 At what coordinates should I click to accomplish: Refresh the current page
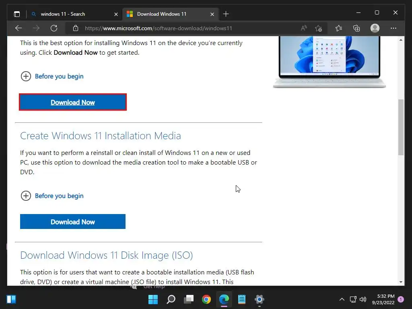coord(54,28)
